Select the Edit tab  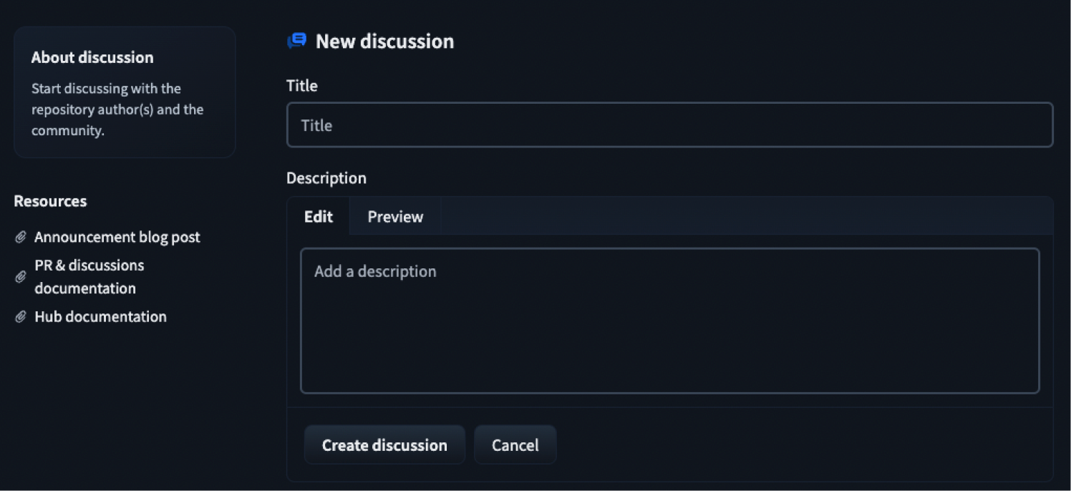318,216
